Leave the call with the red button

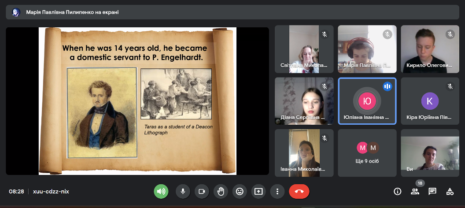tap(299, 191)
